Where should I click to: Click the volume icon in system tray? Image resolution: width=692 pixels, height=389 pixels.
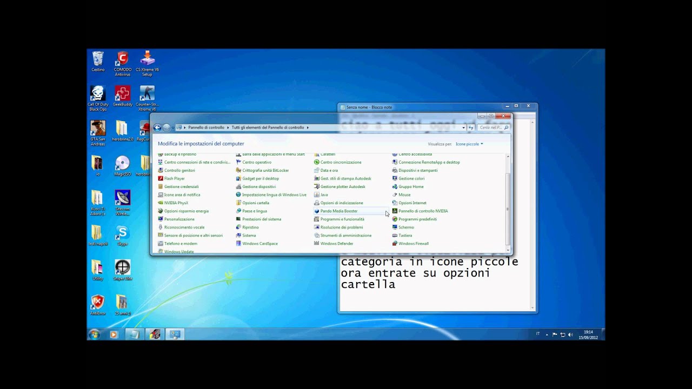(x=570, y=334)
